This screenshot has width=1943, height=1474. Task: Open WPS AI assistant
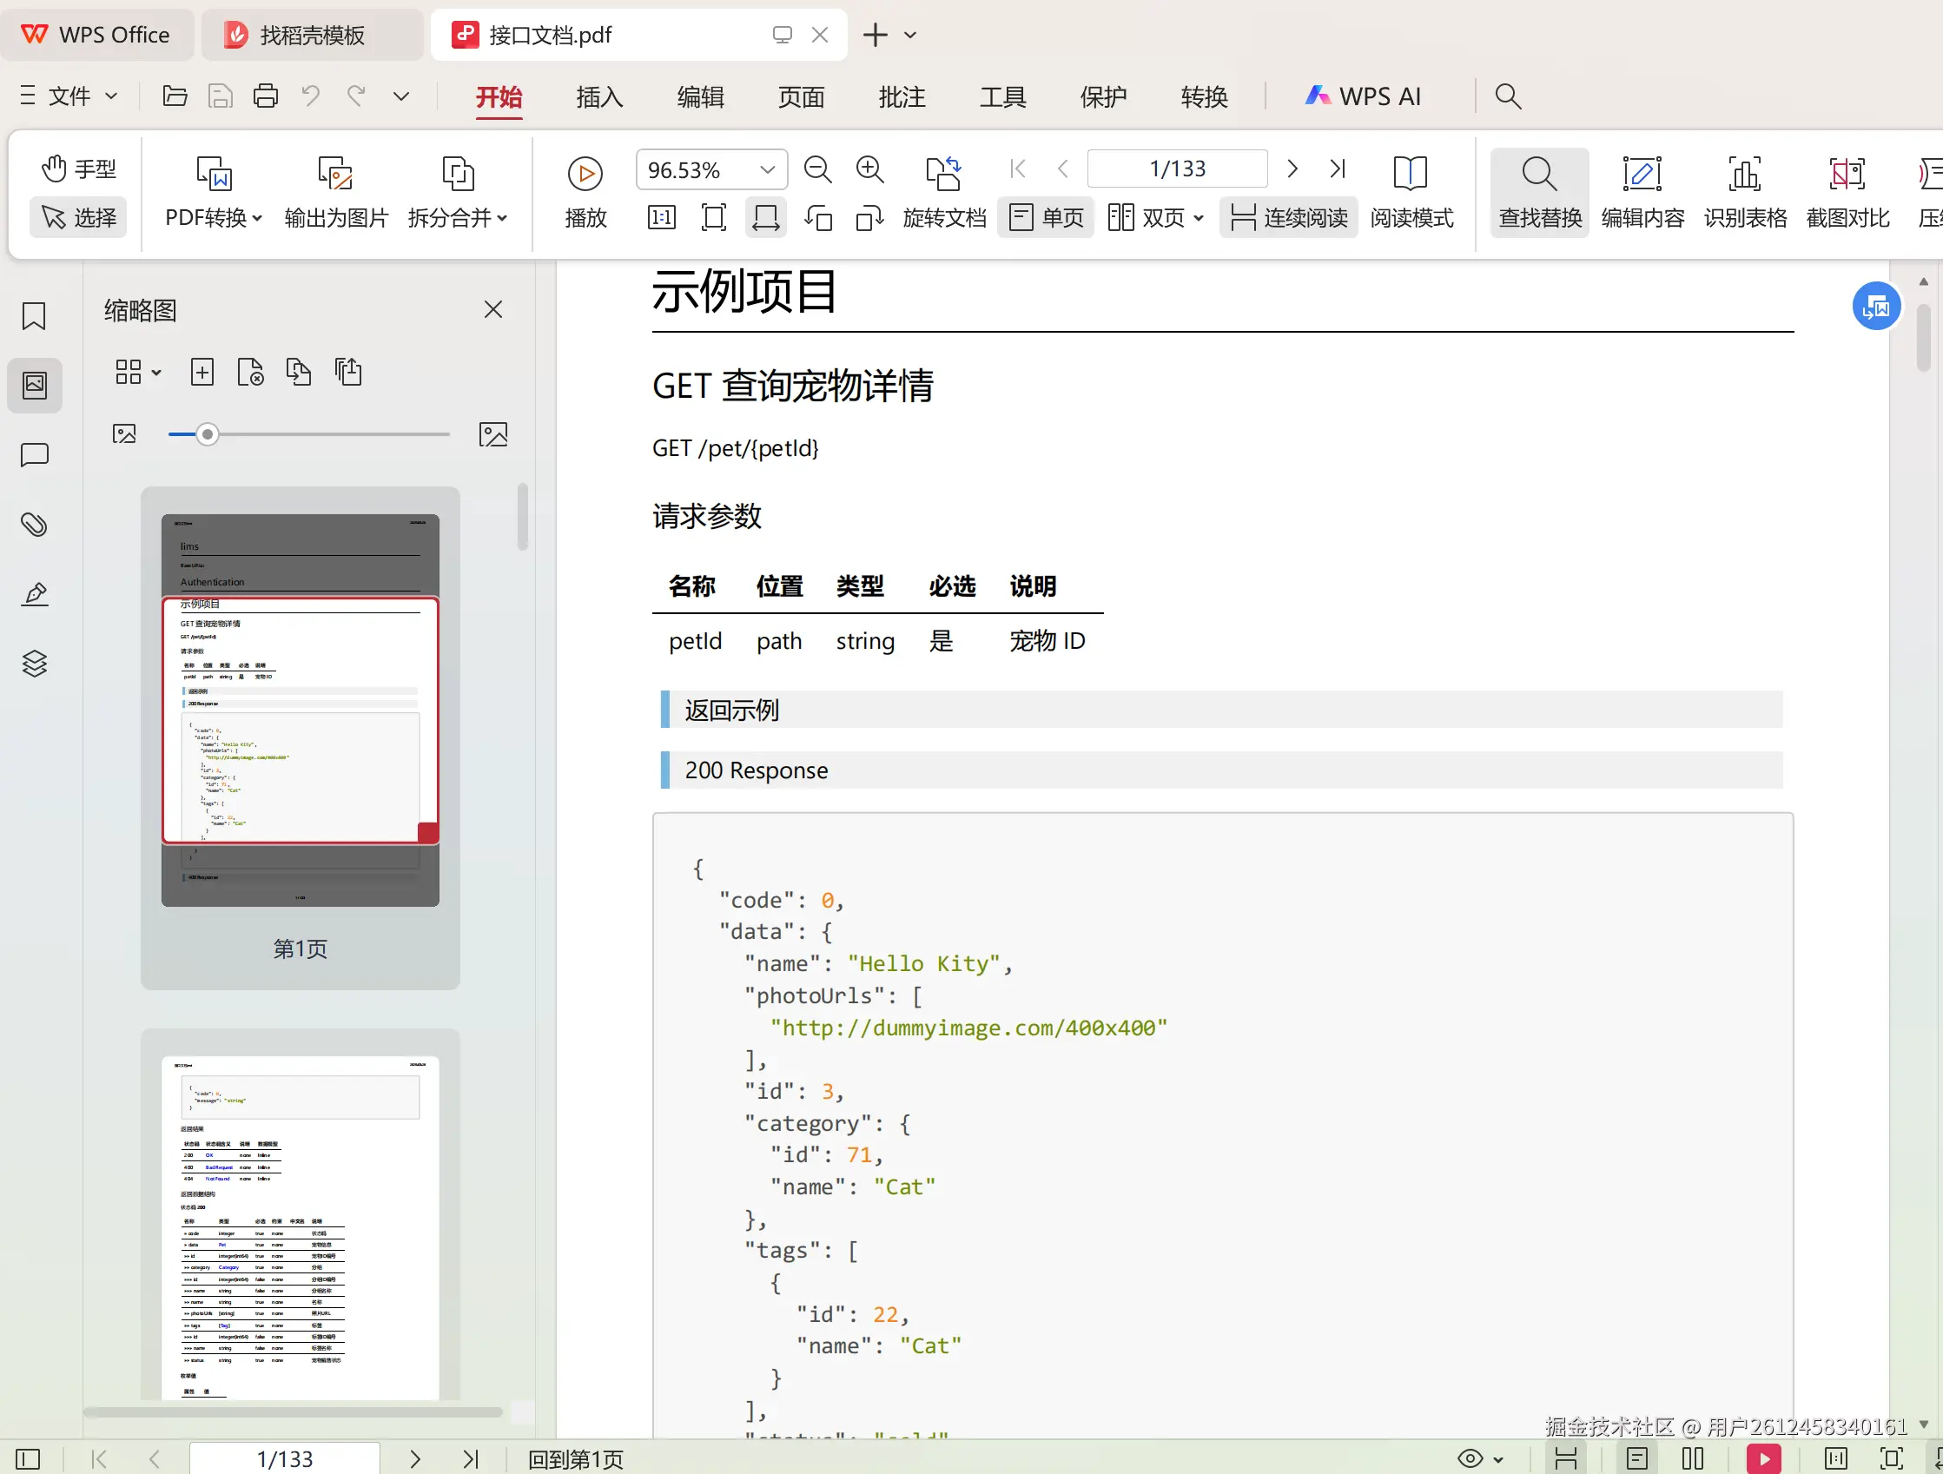coord(1364,96)
